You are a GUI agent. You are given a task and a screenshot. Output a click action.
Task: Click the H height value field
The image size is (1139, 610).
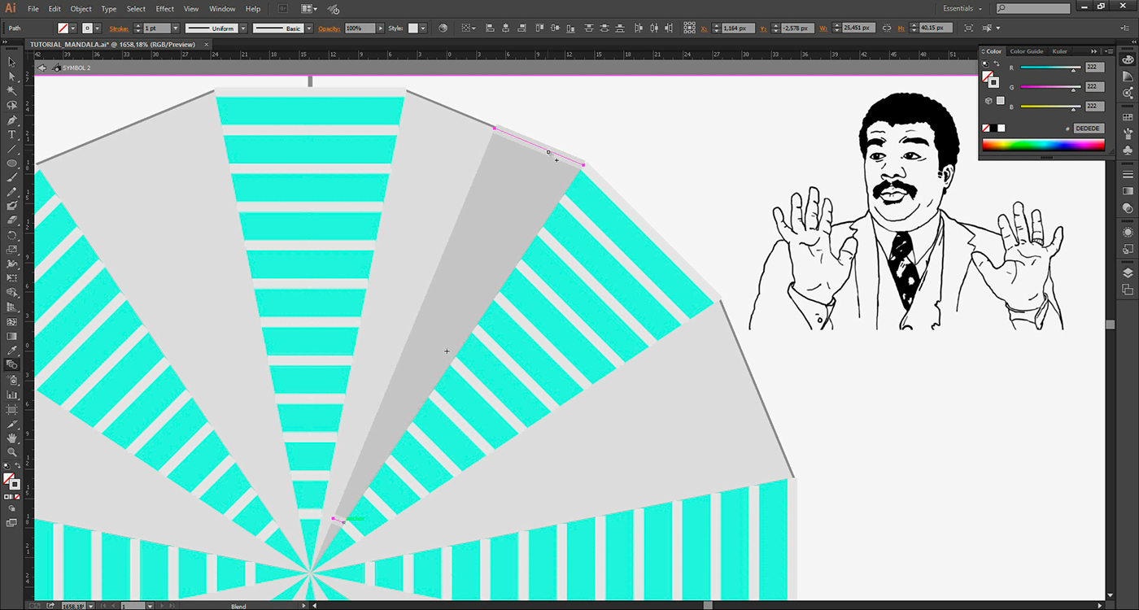coord(936,28)
